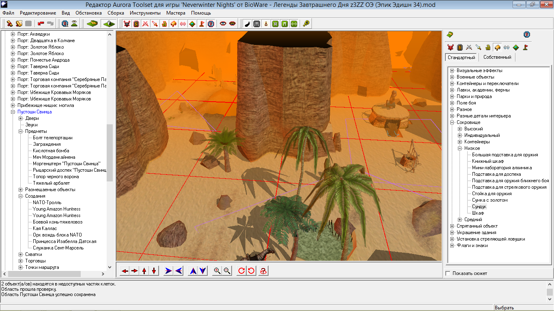
Task: Open the Мастера menu
Action: coord(176,13)
